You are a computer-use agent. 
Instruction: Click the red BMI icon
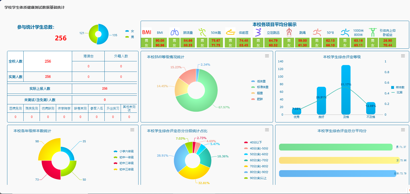[x=147, y=33]
